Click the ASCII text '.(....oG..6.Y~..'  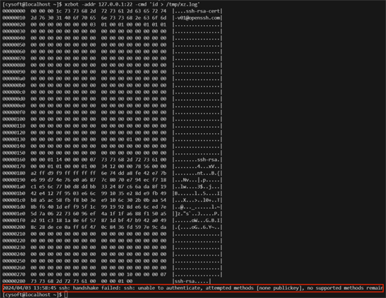click(x=198, y=227)
